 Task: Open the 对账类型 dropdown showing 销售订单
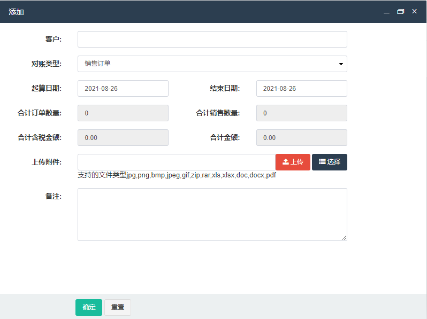212,64
